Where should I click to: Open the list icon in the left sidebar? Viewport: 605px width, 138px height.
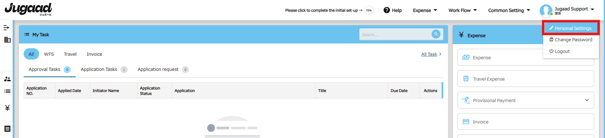click(x=7, y=91)
